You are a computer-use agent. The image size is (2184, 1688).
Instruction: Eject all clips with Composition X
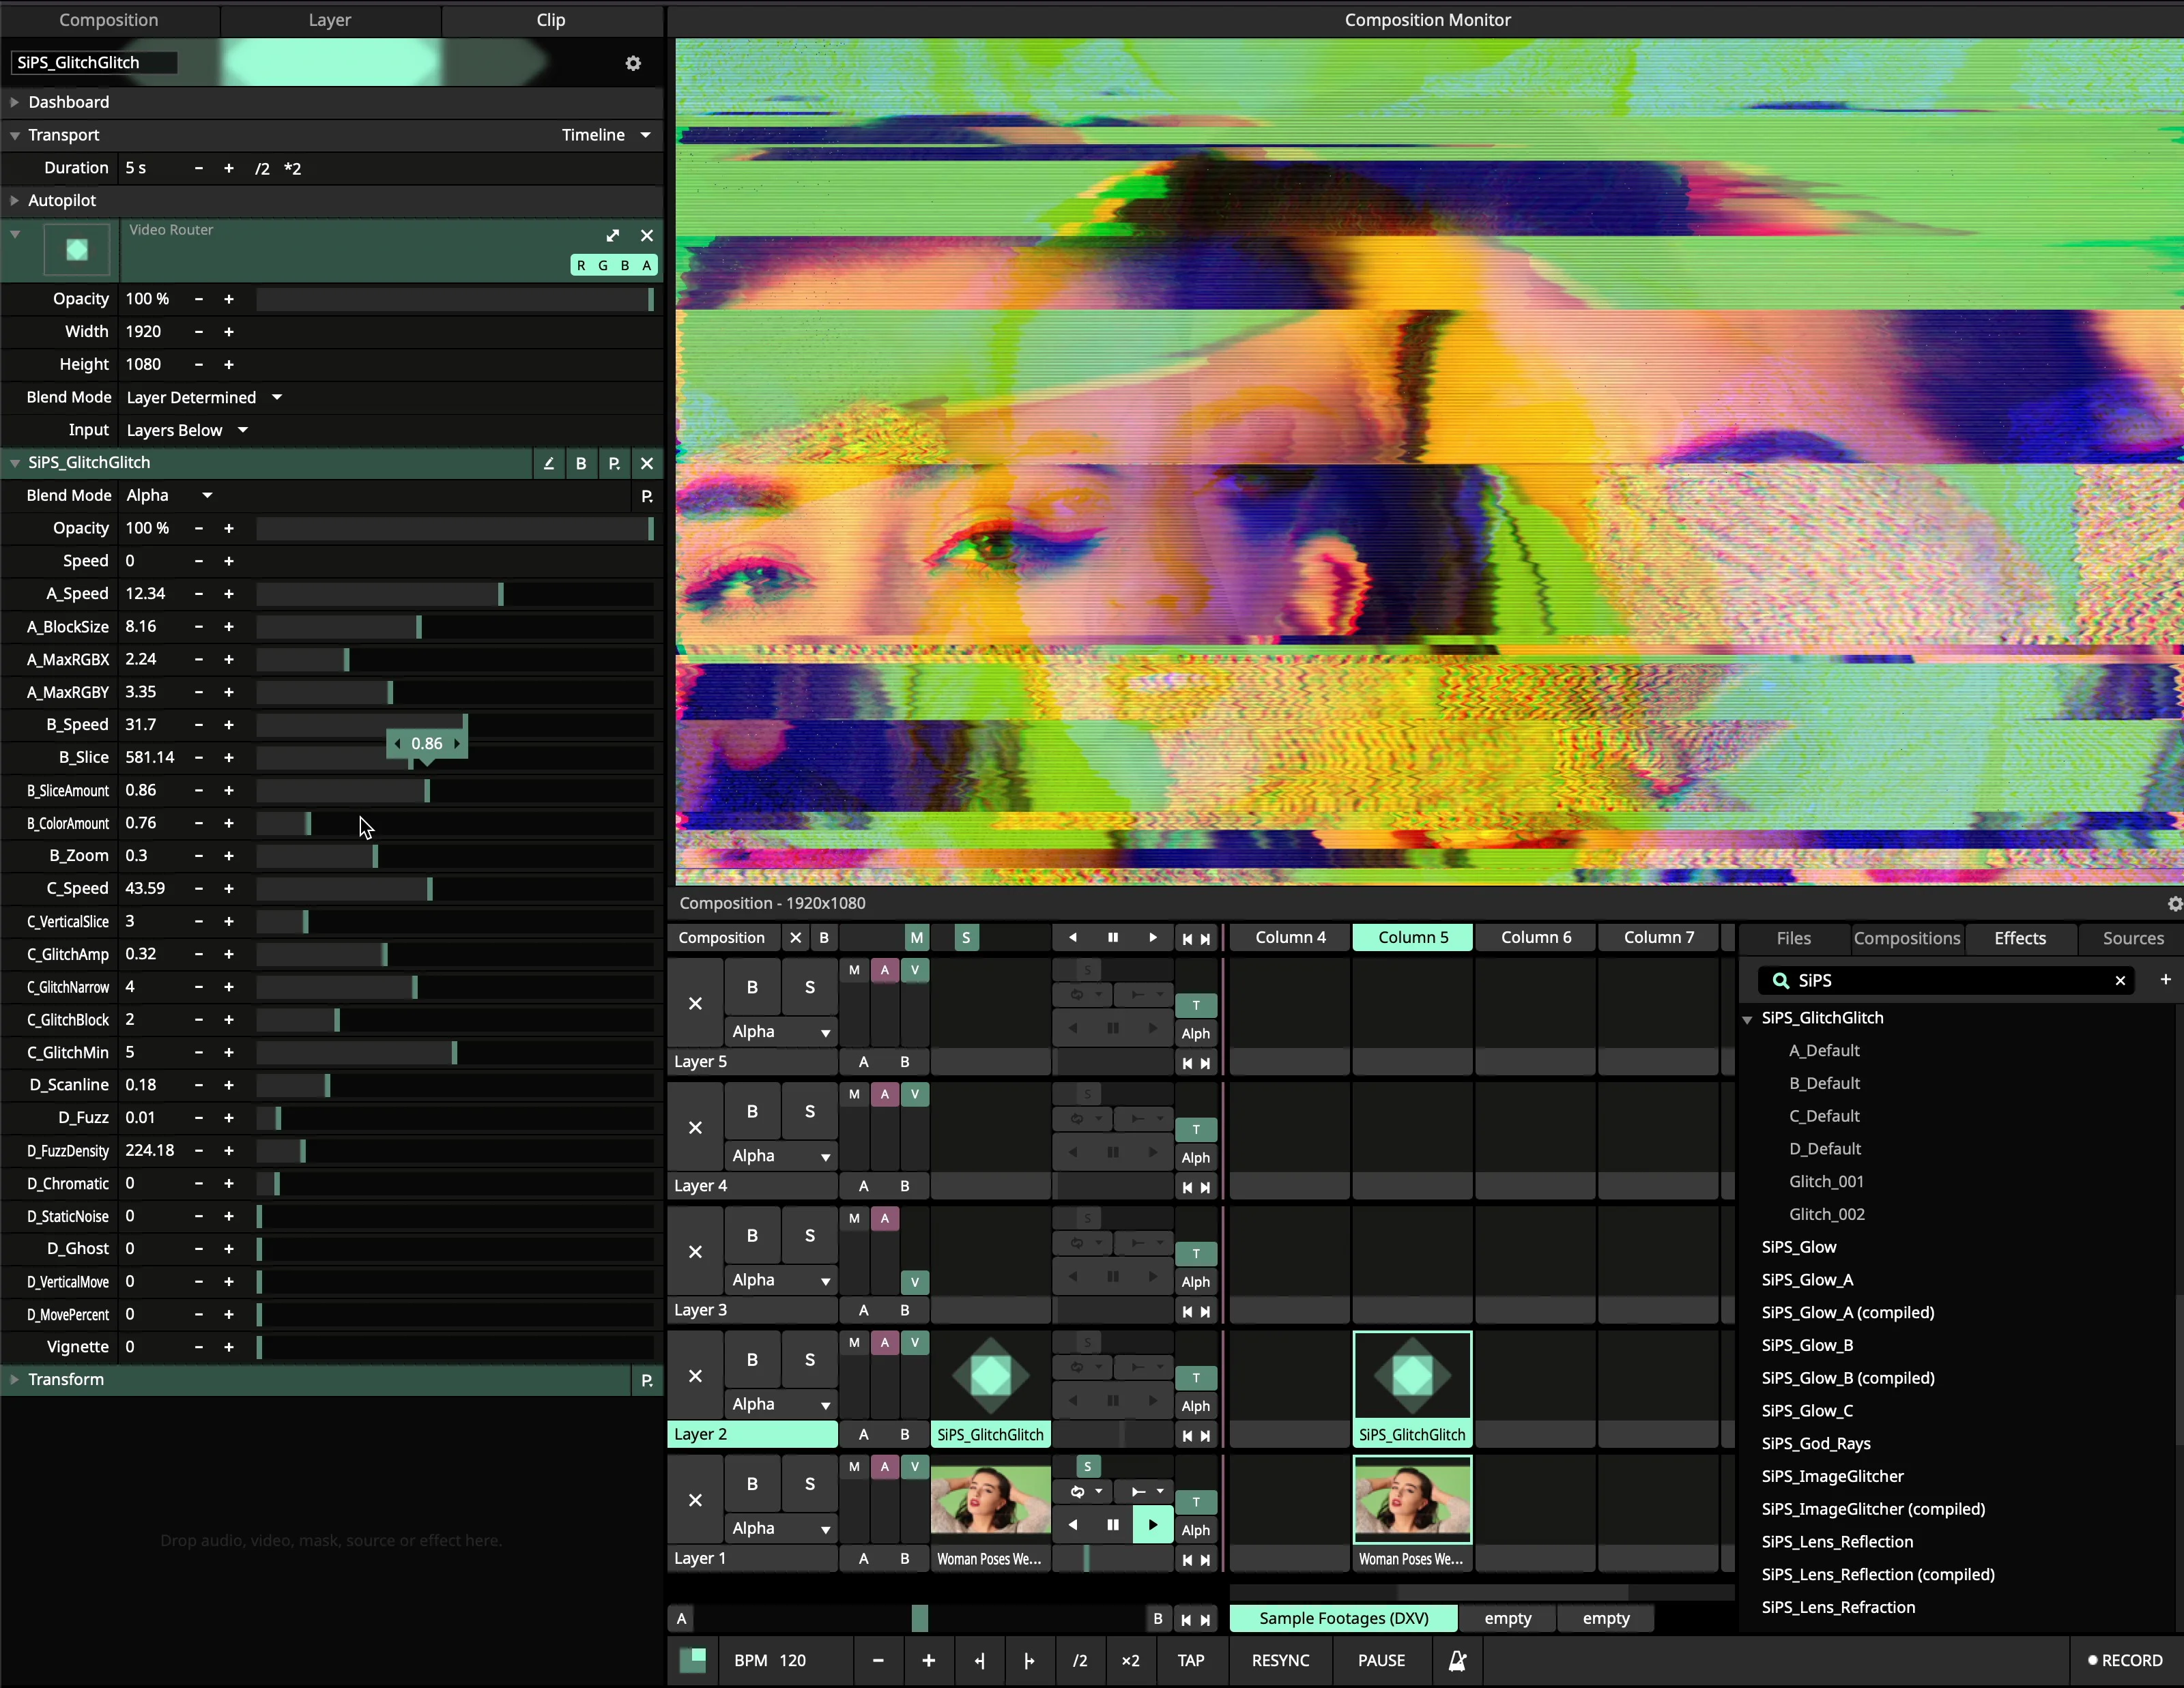pos(796,937)
